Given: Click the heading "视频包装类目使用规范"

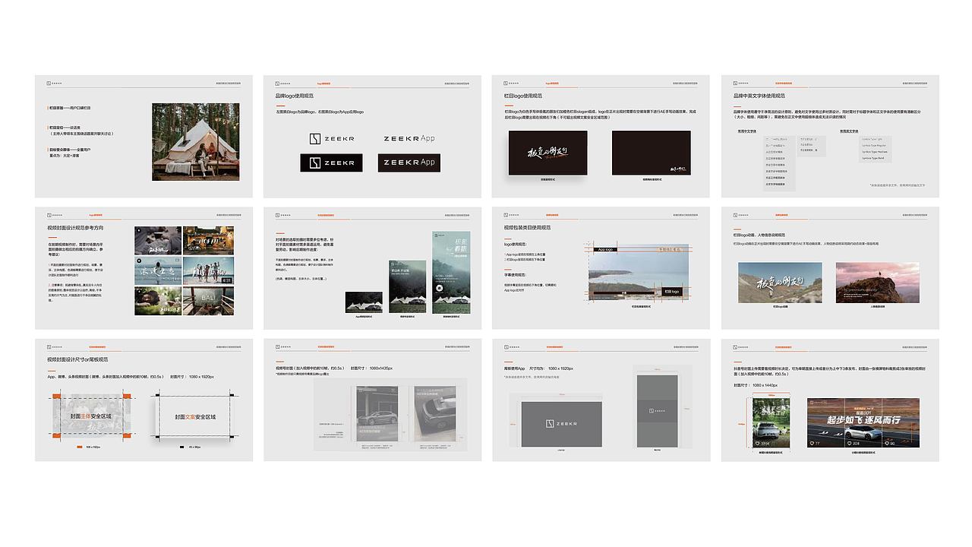Looking at the screenshot, I should (527, 228).
